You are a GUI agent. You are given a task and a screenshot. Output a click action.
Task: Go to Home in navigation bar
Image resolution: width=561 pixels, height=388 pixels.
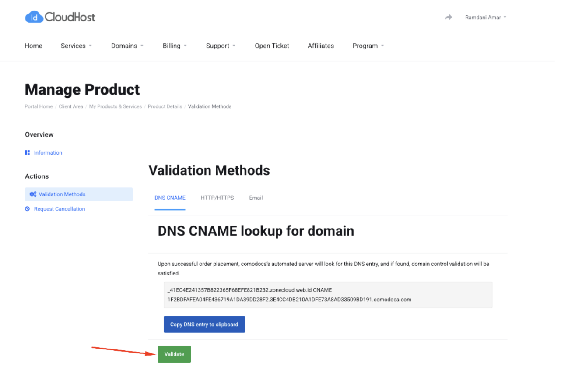tap(34, 46)
